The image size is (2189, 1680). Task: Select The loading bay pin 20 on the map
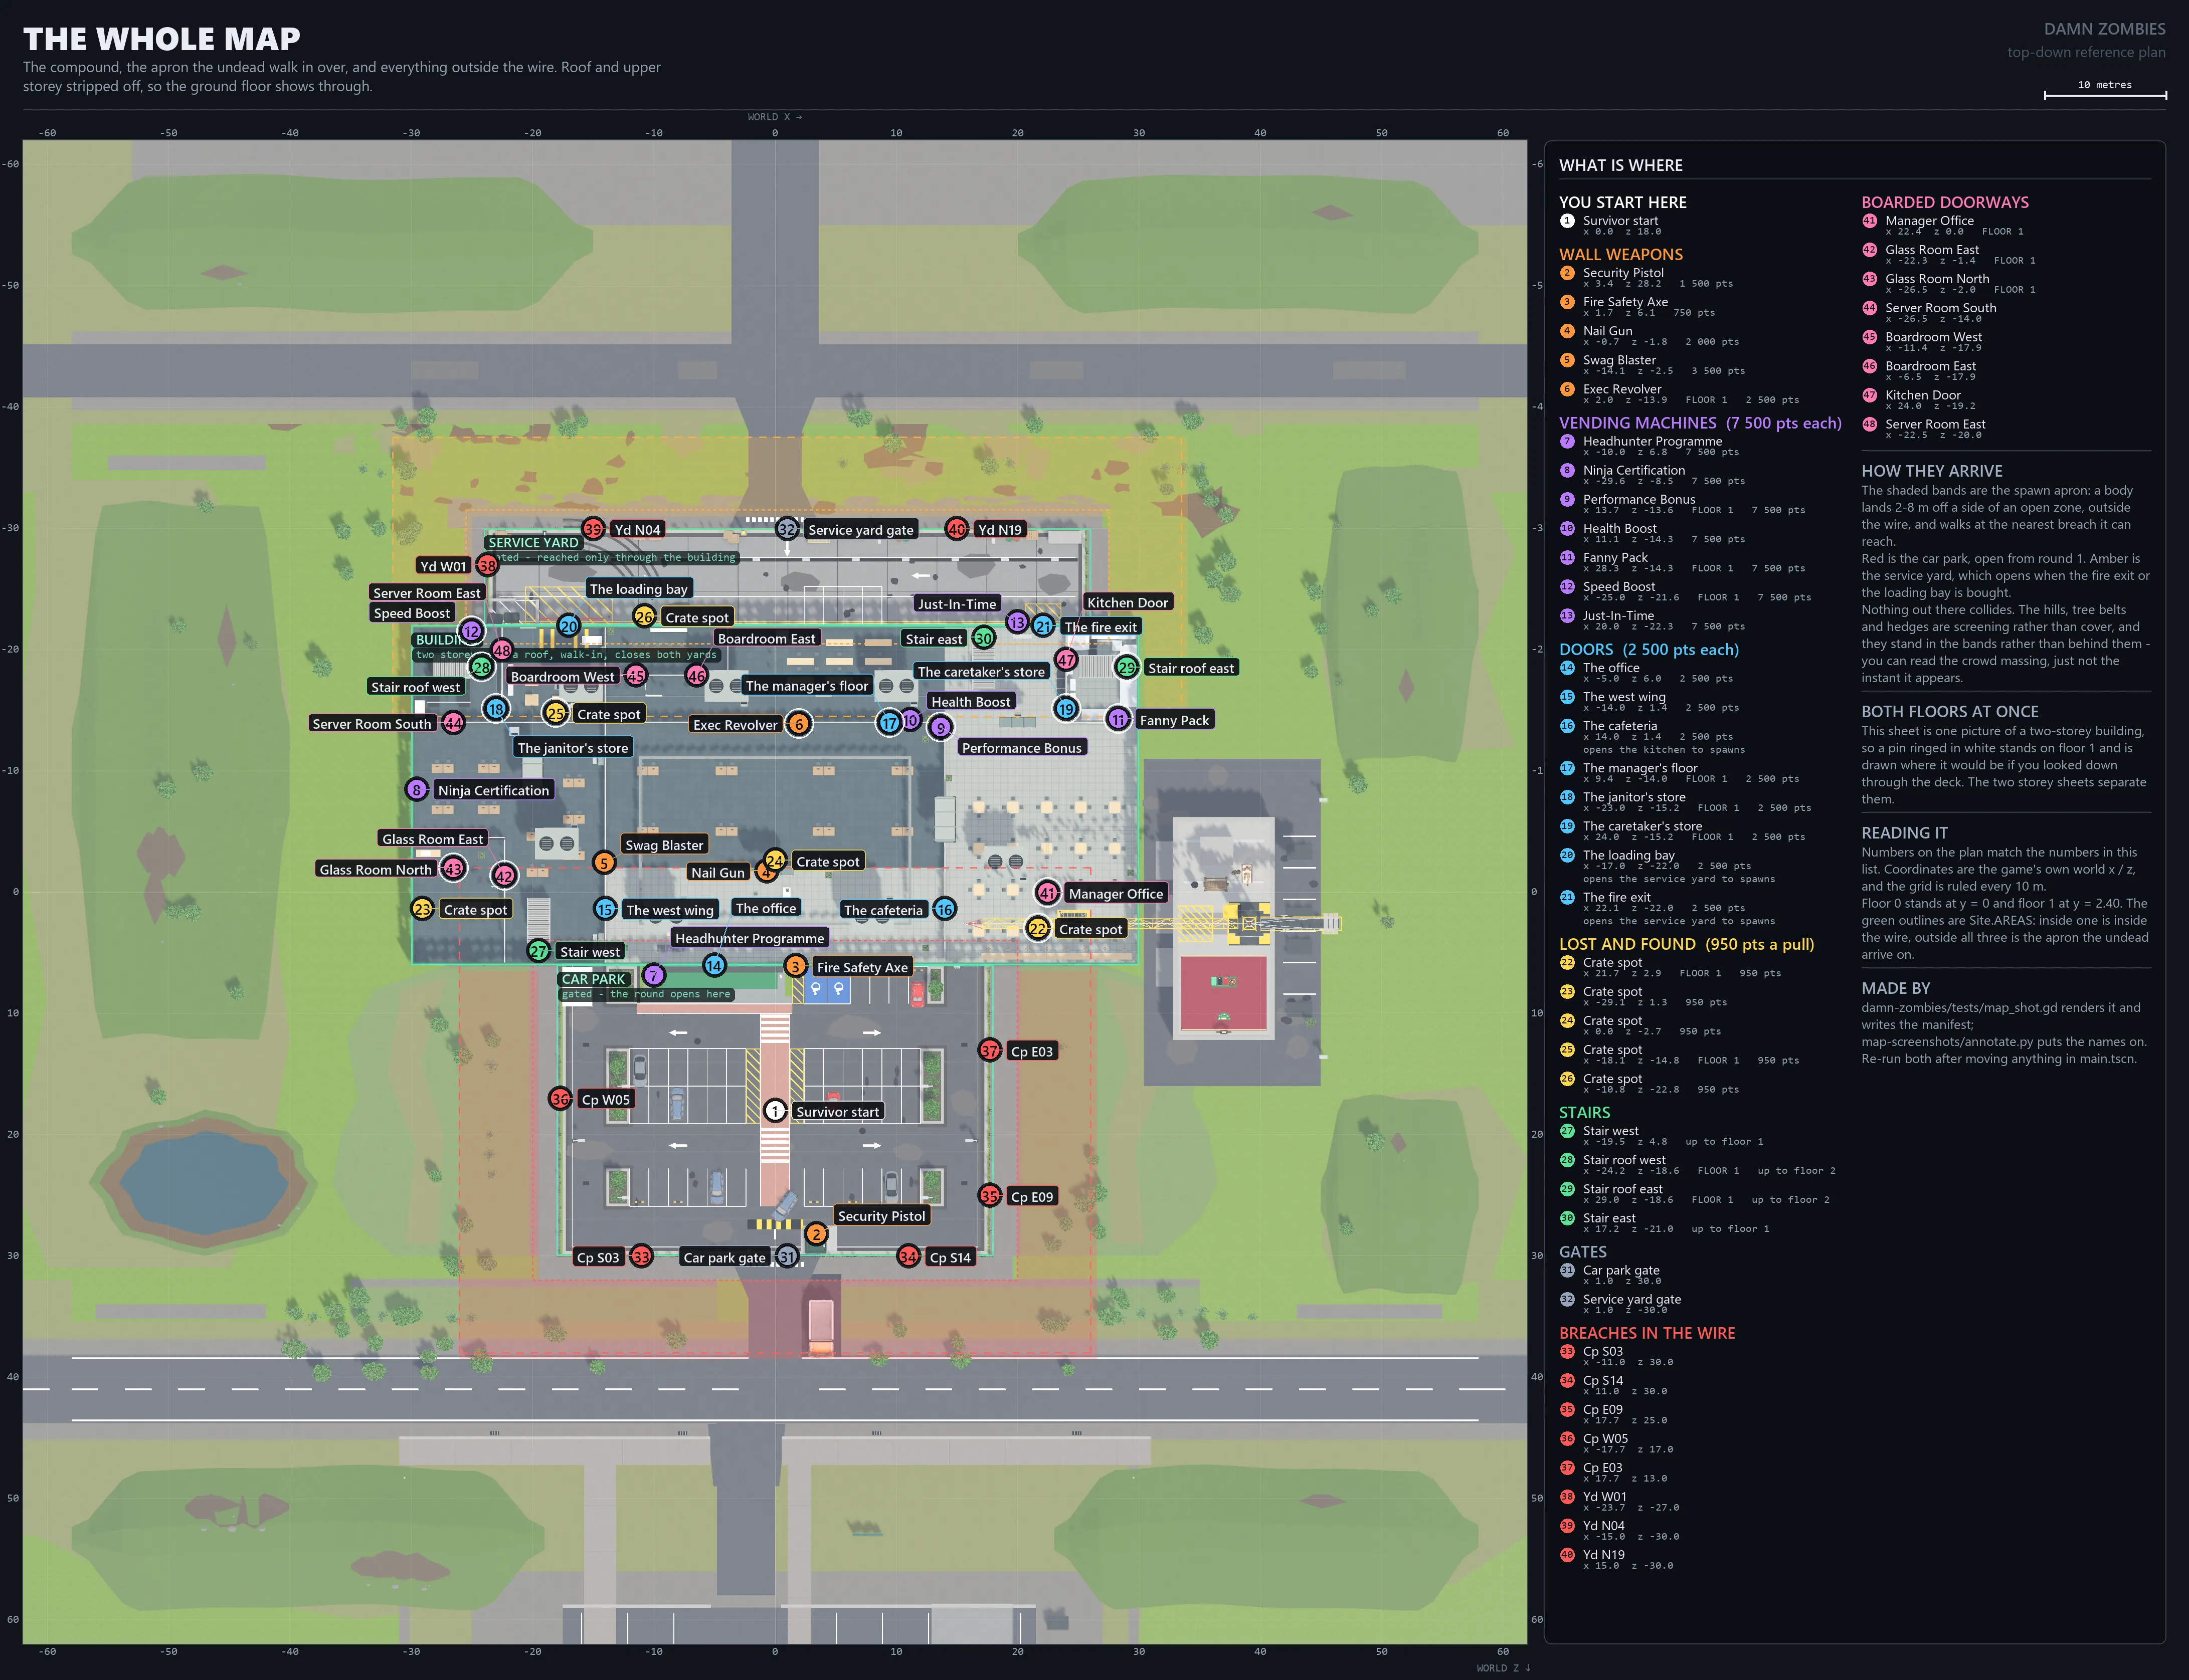click(x=568, y=626)
